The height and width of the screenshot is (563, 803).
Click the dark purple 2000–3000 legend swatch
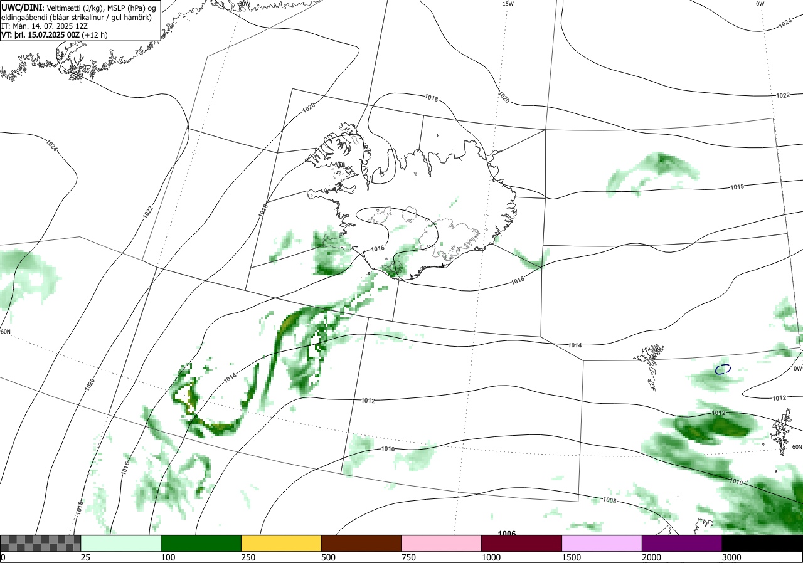(682, 543)
